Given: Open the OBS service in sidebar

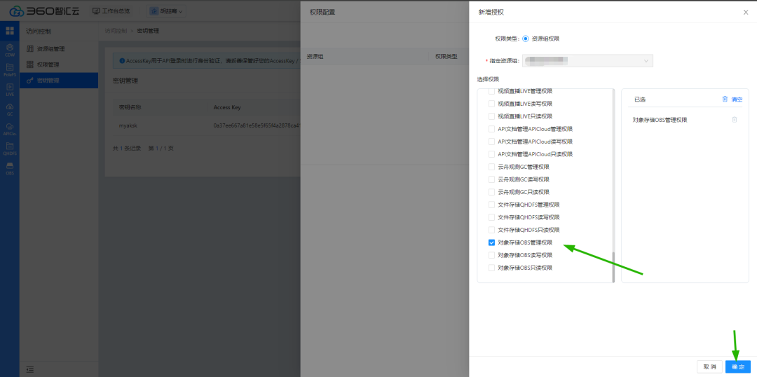Looking at the screenshot, I should click(x=10, y=168).
